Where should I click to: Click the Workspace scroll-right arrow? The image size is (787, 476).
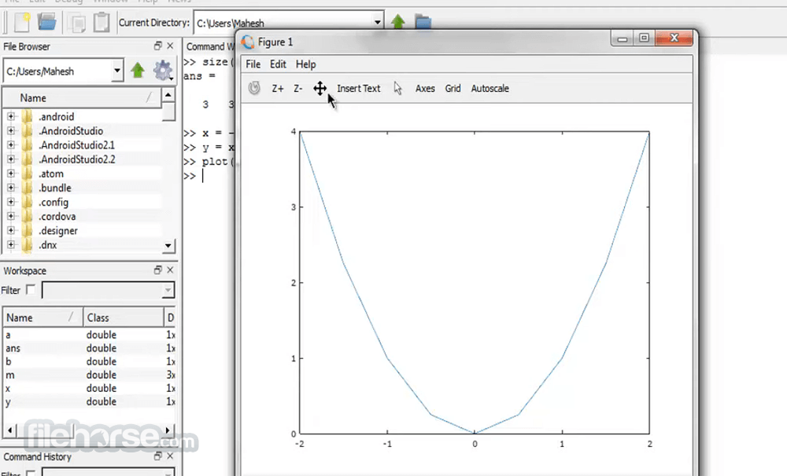point(168,430)
